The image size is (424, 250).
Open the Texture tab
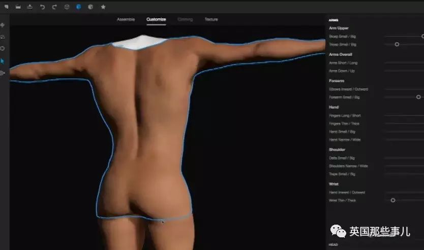point(211,19)
